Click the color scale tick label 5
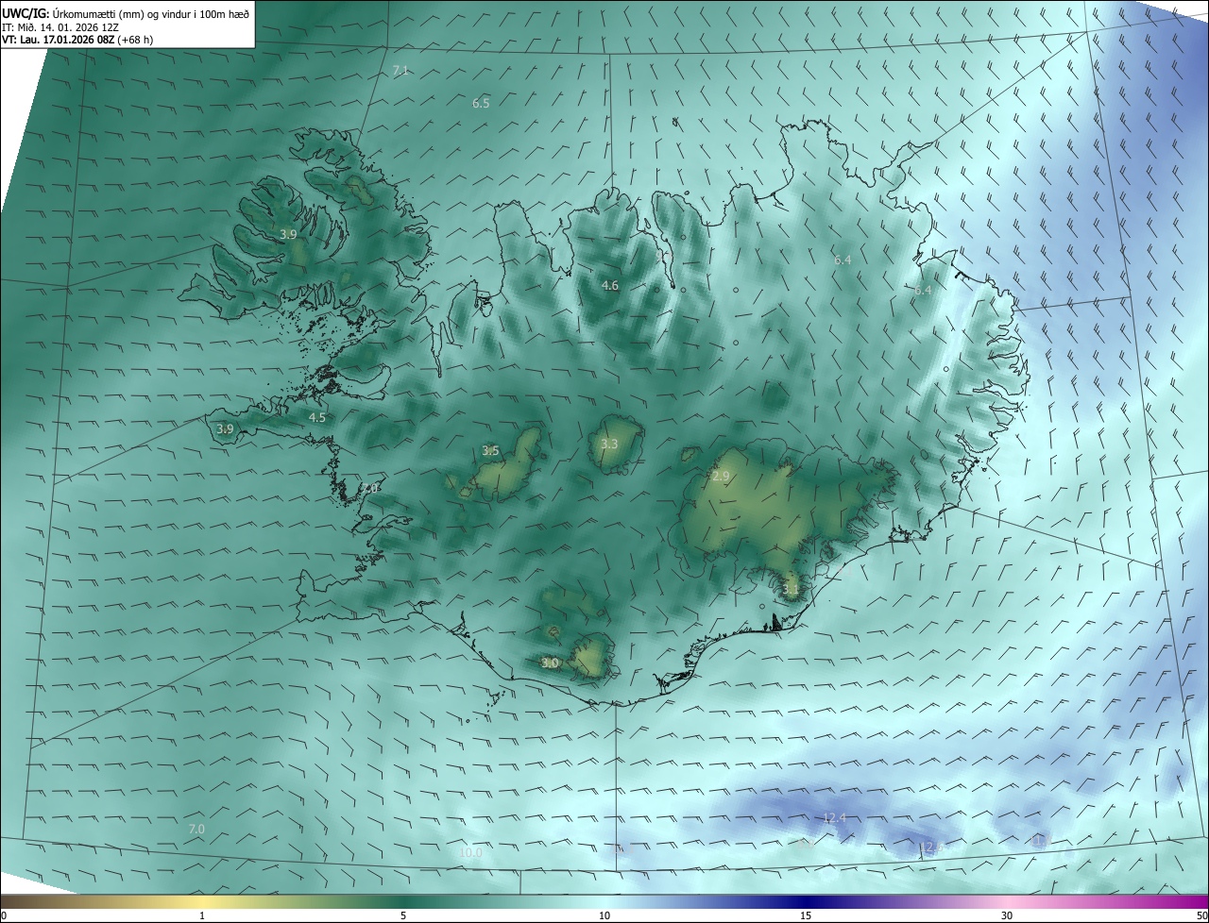This screenshot has width=1209, height=923. 403,915
